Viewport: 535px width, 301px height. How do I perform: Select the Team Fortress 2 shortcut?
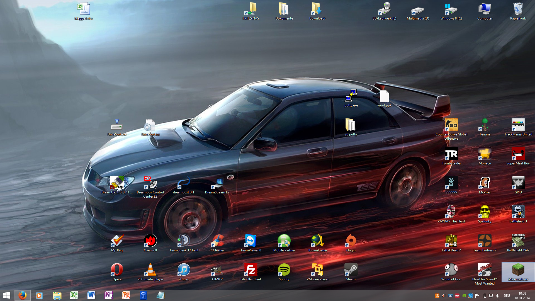tap(485, 241)
